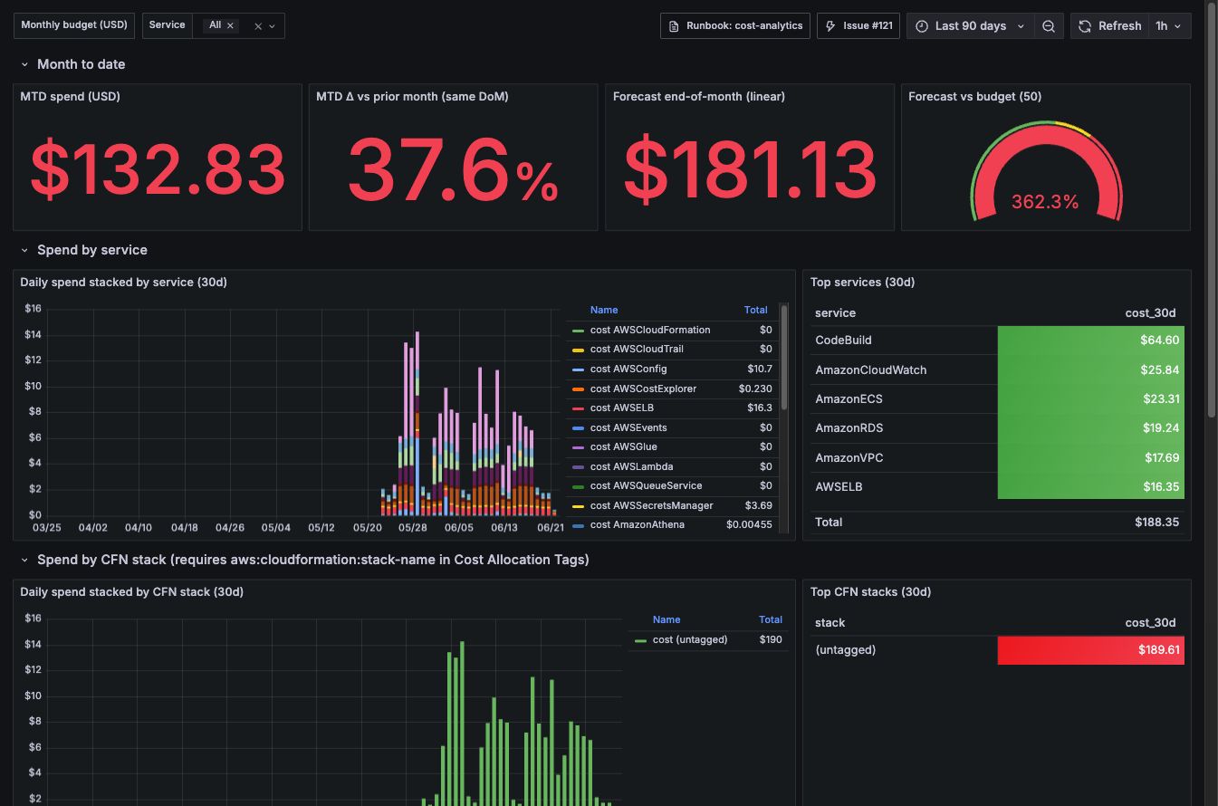
Task: Click the 37.6% delta value
Action: point(453,169)
